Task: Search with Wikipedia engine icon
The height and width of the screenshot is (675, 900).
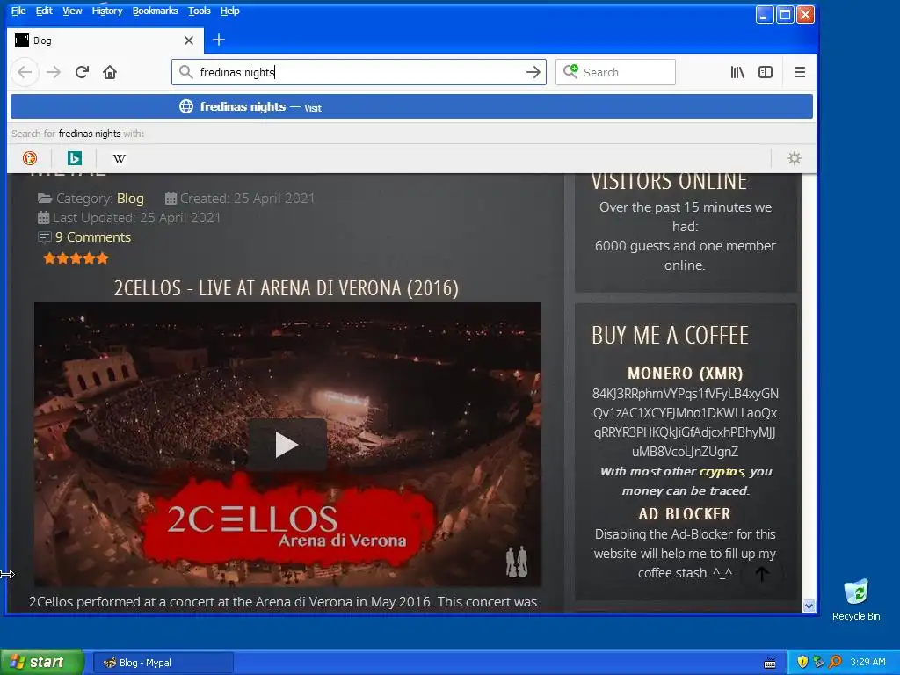Action: point(120,158)
